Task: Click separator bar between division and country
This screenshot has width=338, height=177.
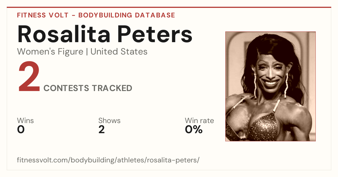Action: (87, 52)
